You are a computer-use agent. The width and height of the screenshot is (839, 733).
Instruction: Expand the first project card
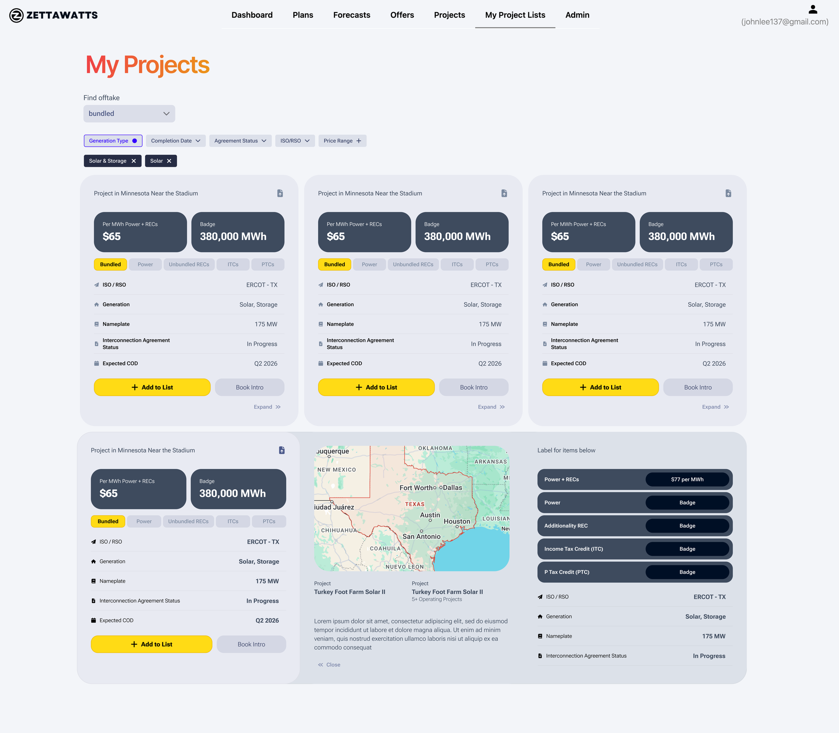[267, 407]
